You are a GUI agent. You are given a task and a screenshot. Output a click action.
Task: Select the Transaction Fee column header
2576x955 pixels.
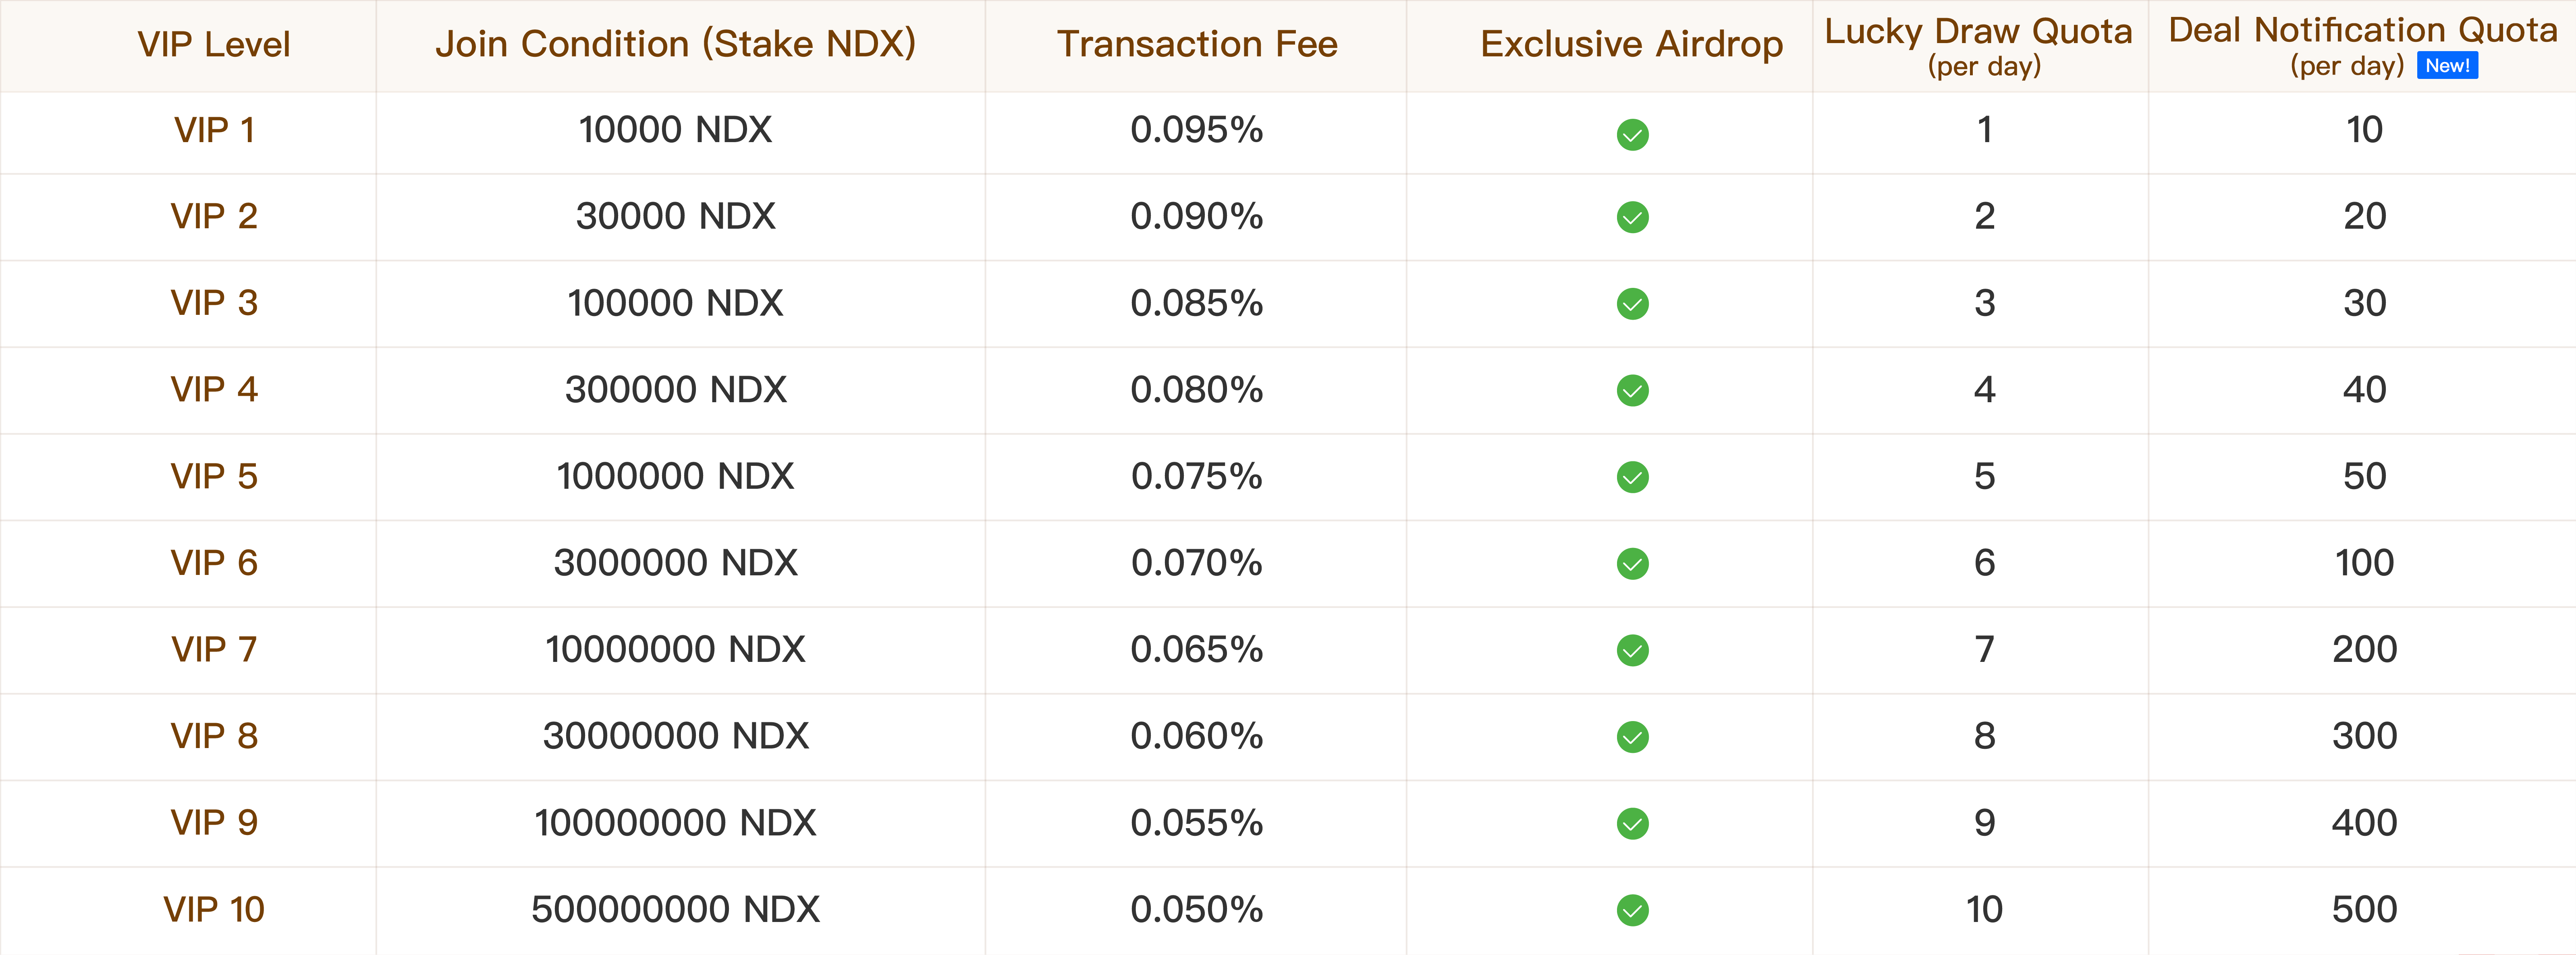(1197, 45)
